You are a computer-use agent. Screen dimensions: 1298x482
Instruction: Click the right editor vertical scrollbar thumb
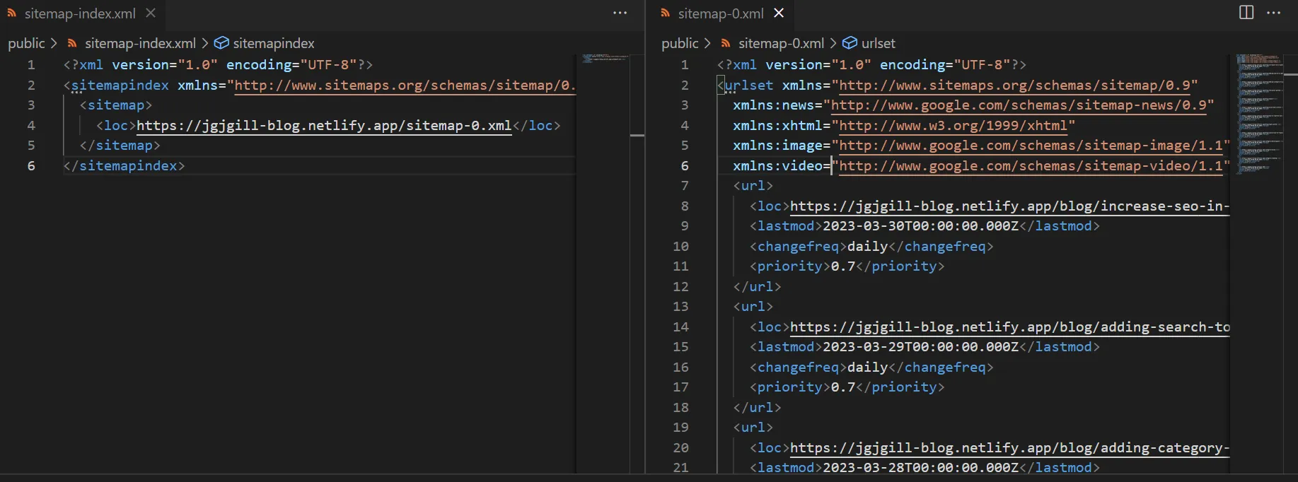[1290, 74]
